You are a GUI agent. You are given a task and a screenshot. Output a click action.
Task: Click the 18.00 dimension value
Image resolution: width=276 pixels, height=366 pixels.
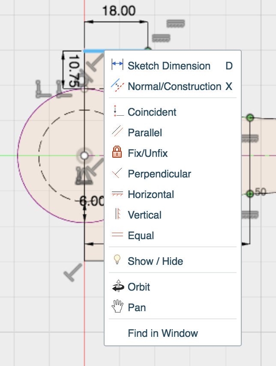(119, 11)
